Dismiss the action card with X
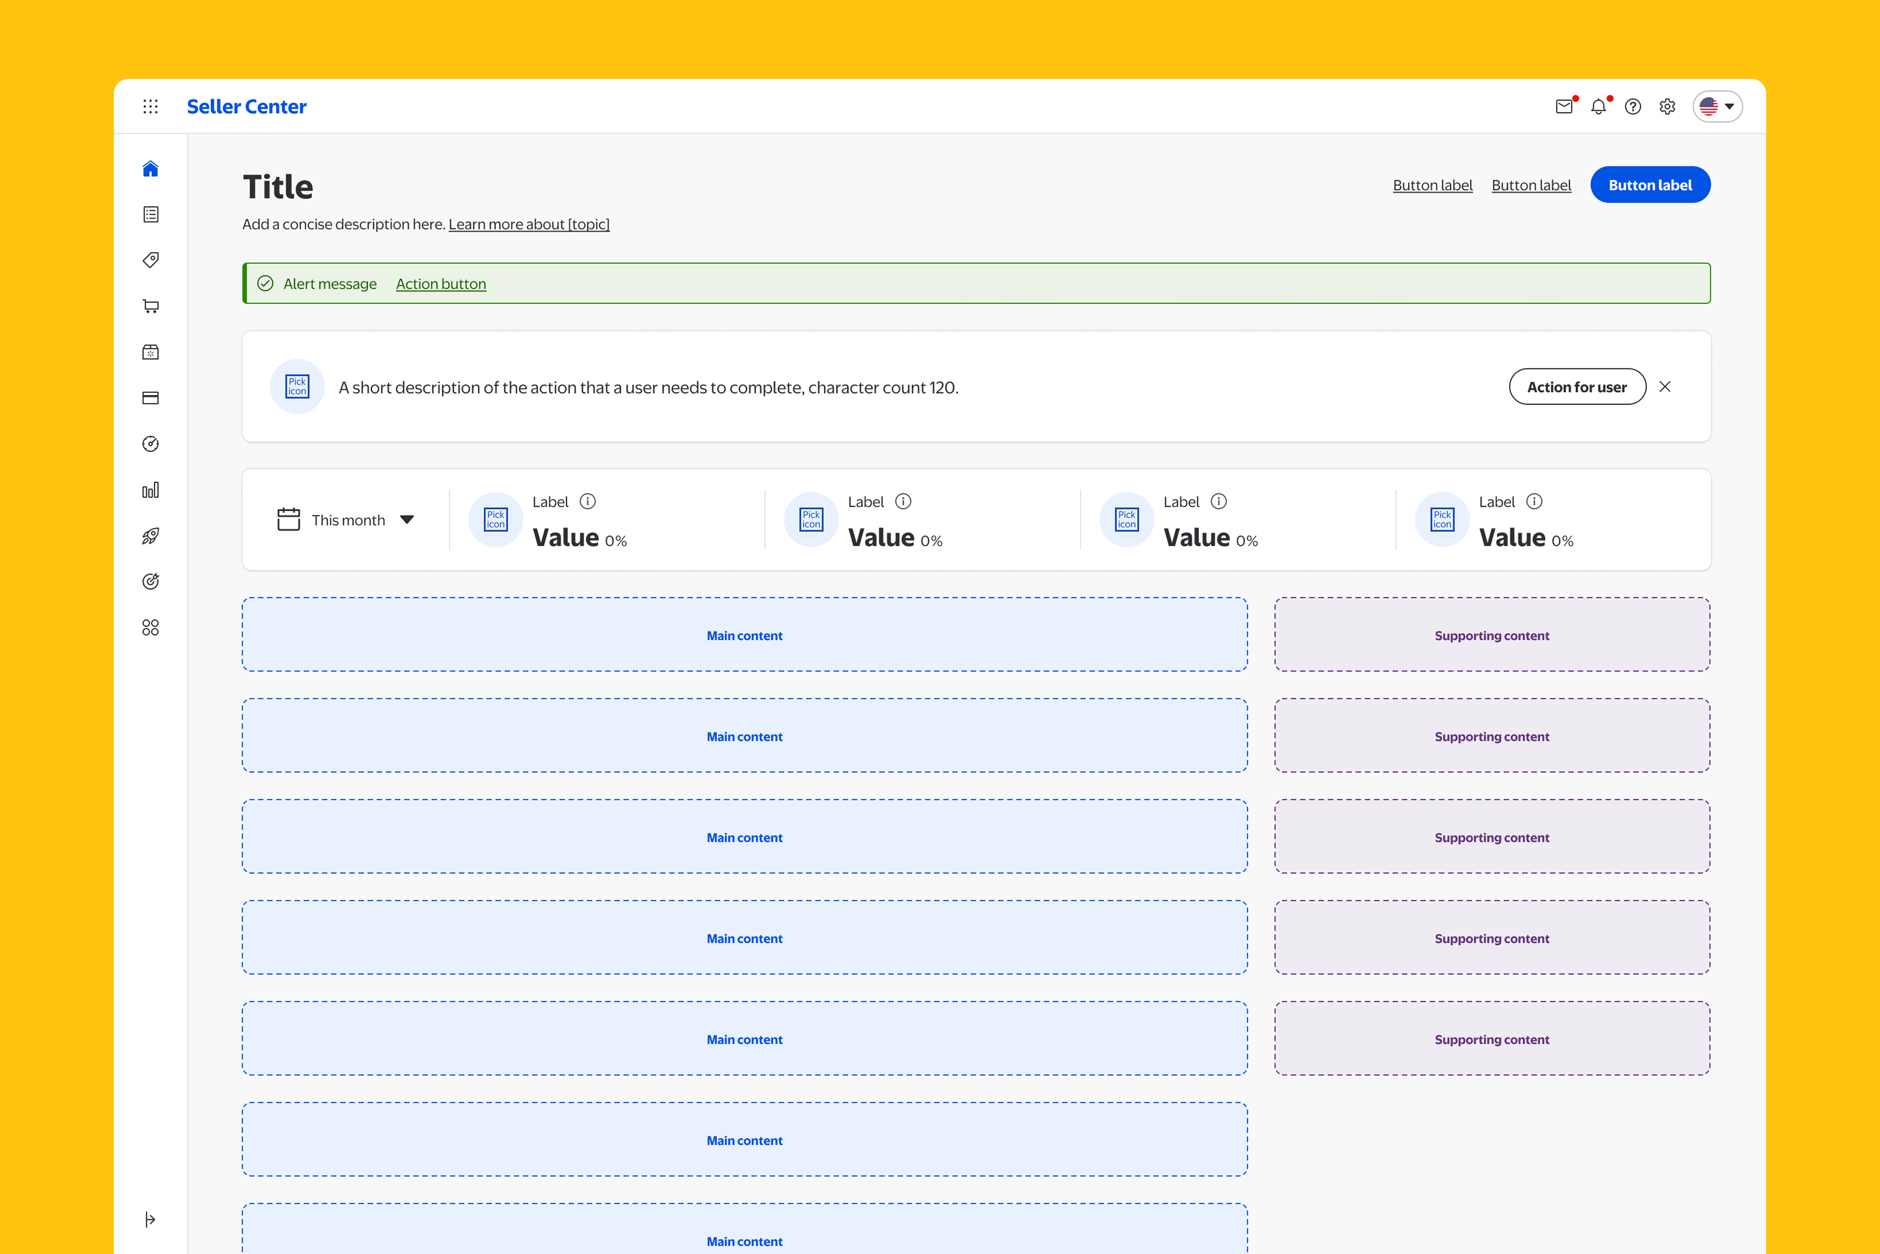 click(x=1665, y=387)
